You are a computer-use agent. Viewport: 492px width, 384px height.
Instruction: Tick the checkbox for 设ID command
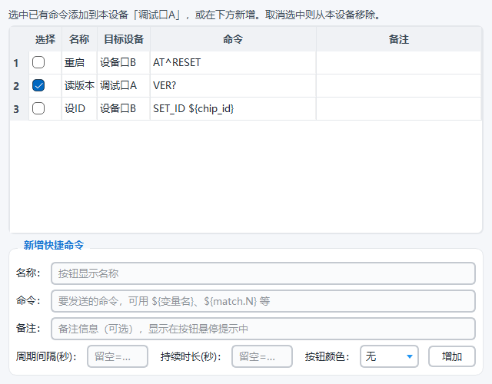pos(38,108)
